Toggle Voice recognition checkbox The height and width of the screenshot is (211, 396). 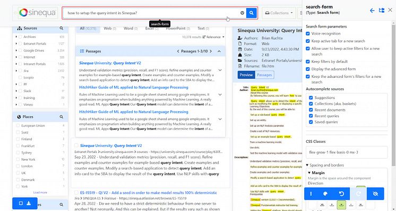point(307,33)
